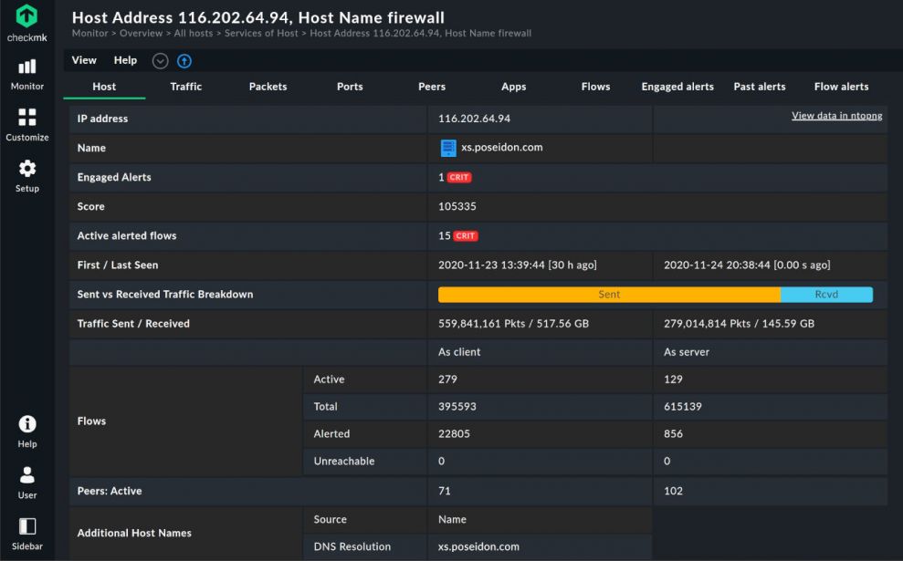Viewport: 903px width, 561px height.
Task: Click the Checkmk logo icon
Action: (27, 16)
